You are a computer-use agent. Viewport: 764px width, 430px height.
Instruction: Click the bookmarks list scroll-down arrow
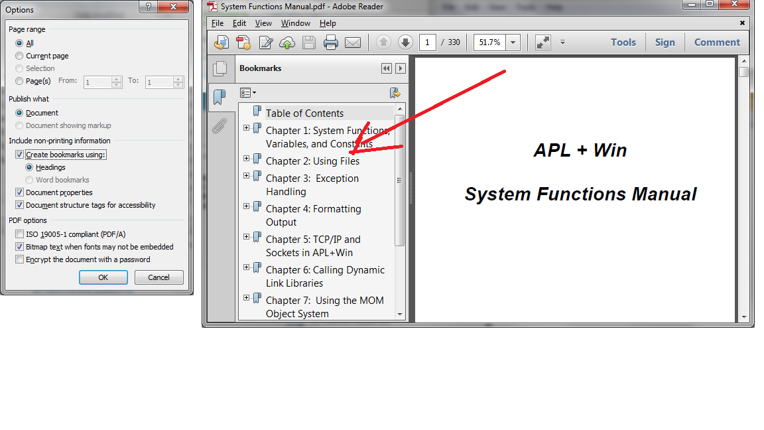(x=400, y=315)
